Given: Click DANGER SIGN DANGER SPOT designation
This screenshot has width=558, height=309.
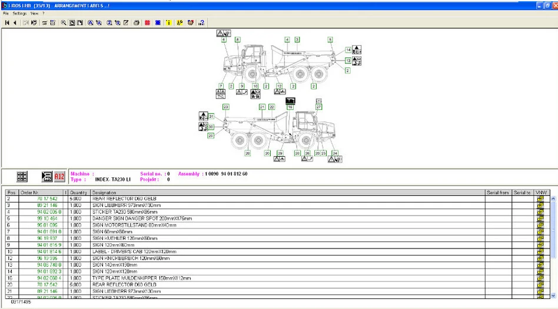Looking at the screenshot, I should 142,219.
